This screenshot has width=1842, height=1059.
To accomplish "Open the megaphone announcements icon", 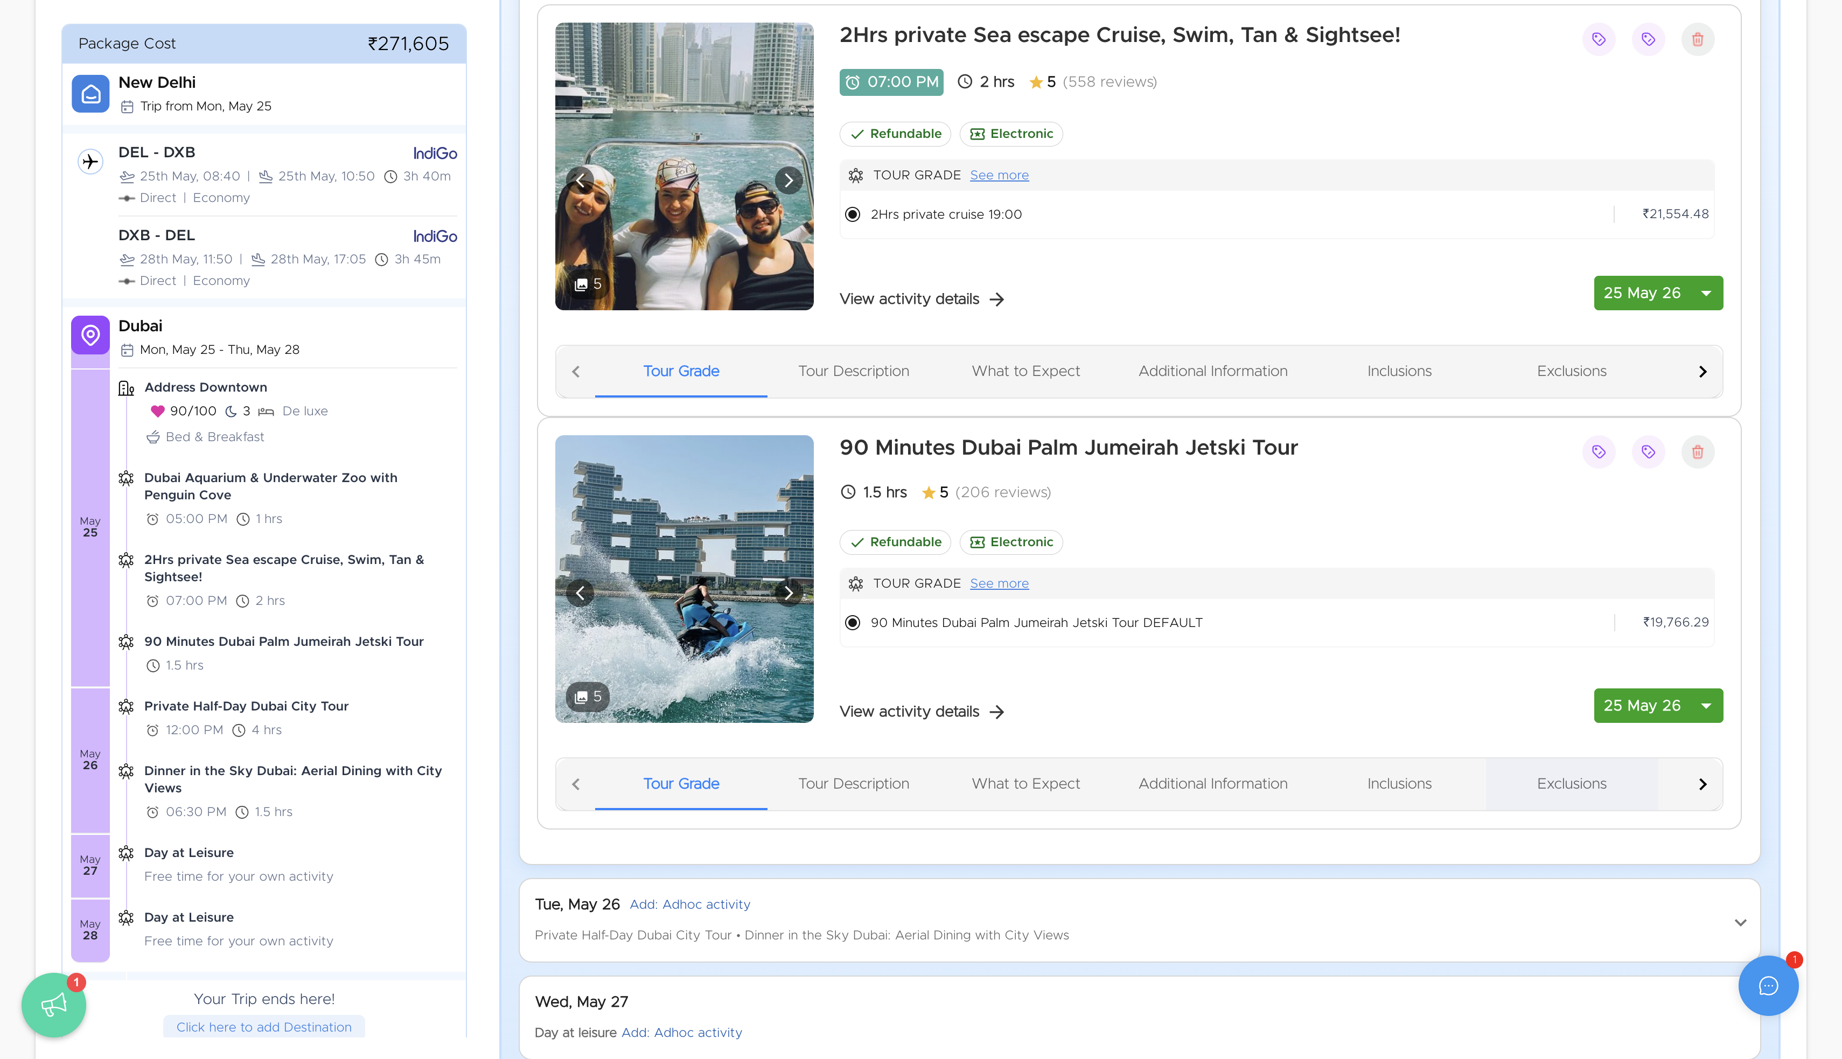I will (x=54, y=1005).
